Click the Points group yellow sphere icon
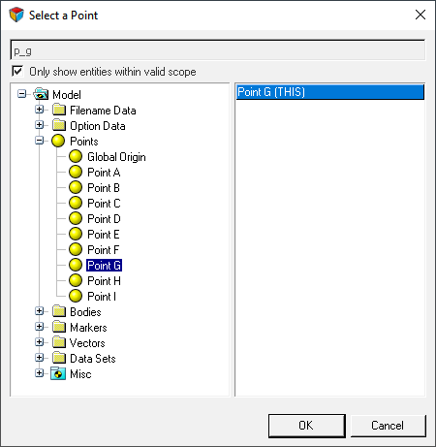436x447 pixels. pyautogui.click(x=58, y=142)
